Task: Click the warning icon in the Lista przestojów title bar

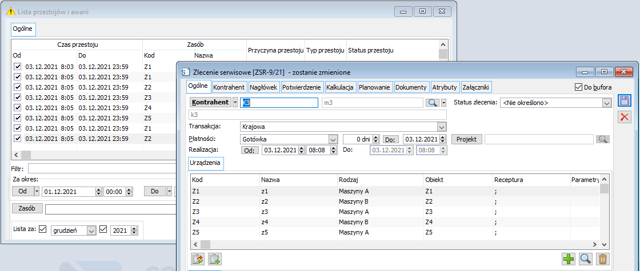Action: 11,12
